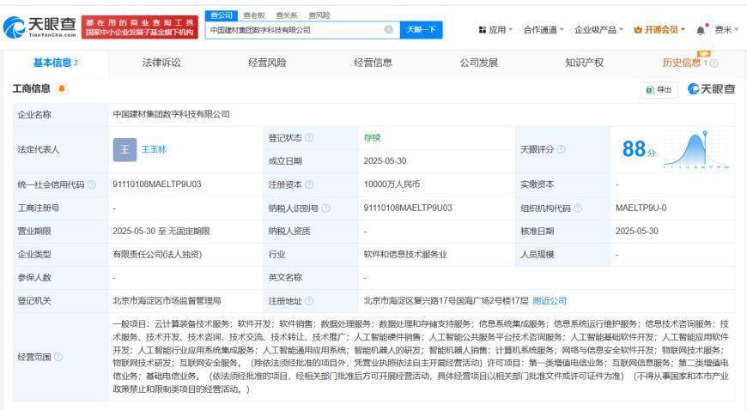Click the Tianyancha logo in header

[x=39, y=27]
